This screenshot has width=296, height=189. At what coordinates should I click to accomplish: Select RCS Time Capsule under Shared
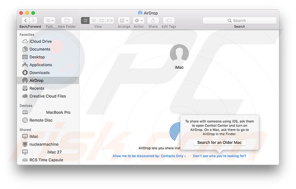48,160
